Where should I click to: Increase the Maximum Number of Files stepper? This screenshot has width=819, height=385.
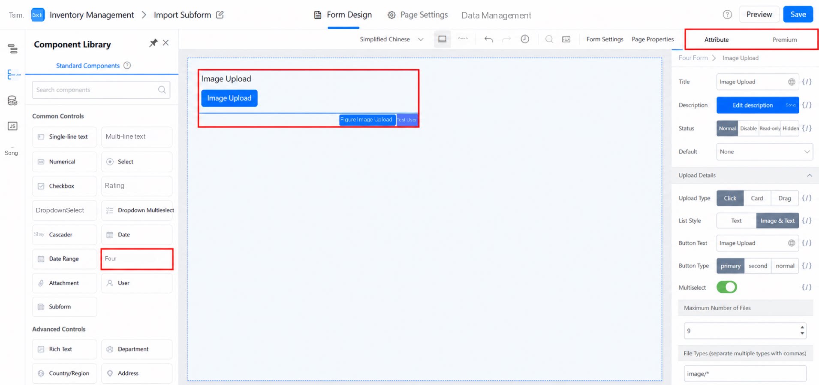(x=802, y=327)
